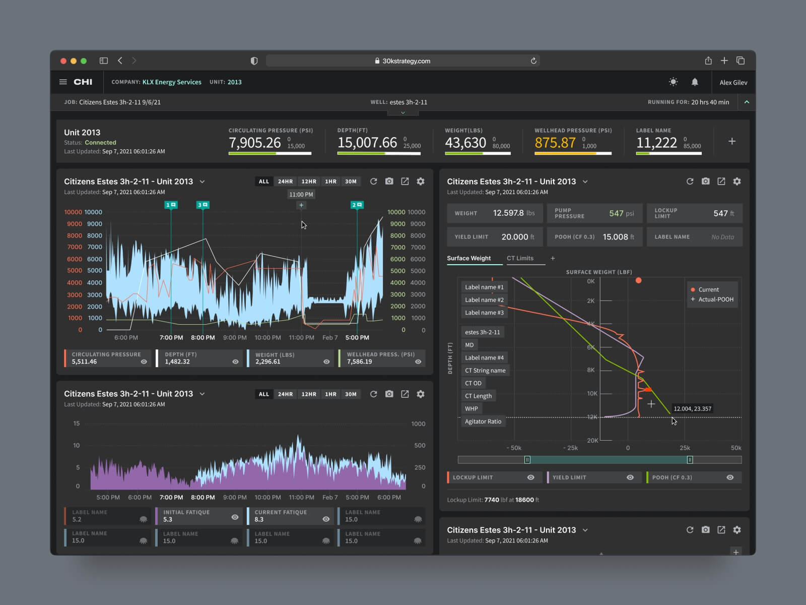Toggle Current Fatigue series visibility

(x=326, y=519)
